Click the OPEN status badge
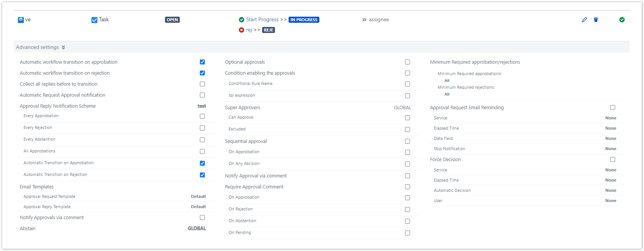This screenshot has width=644, height=251. point(172,20)
